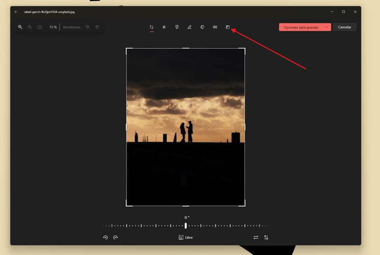Click the straighten angle slider handle
The image size is (380, 255).
186,226
